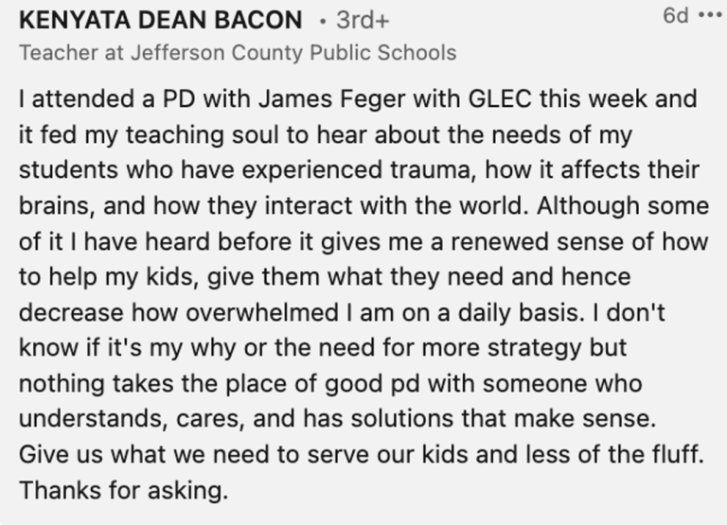Click the 3rd+ connection degree badge

click(363, 21)
